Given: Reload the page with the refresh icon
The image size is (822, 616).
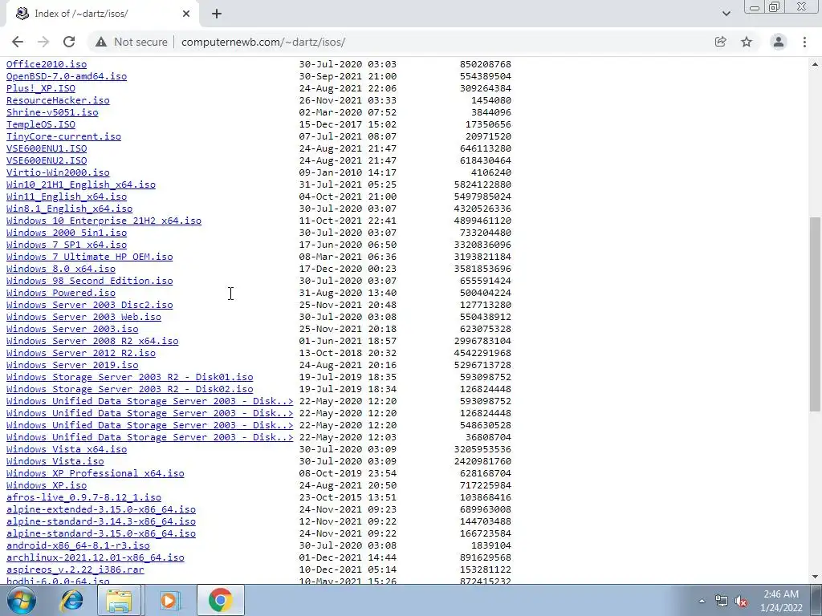Looking at the screenshot, I should [x=69, y=42].
